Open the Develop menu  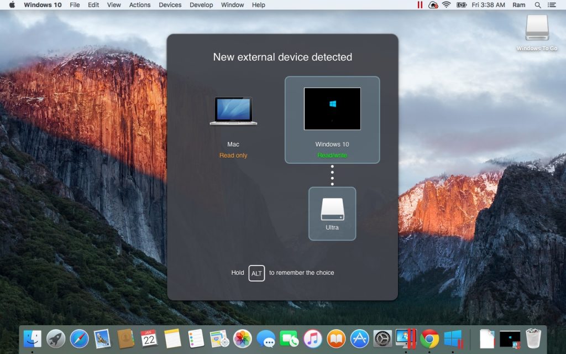click(201, 5)
